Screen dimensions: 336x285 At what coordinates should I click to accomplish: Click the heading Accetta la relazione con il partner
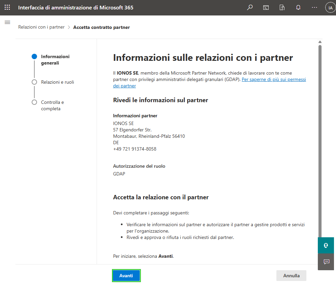(161, 197)
